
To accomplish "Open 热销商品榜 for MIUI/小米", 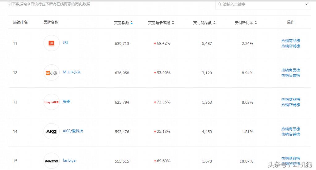I will click(x=291, y=70).
